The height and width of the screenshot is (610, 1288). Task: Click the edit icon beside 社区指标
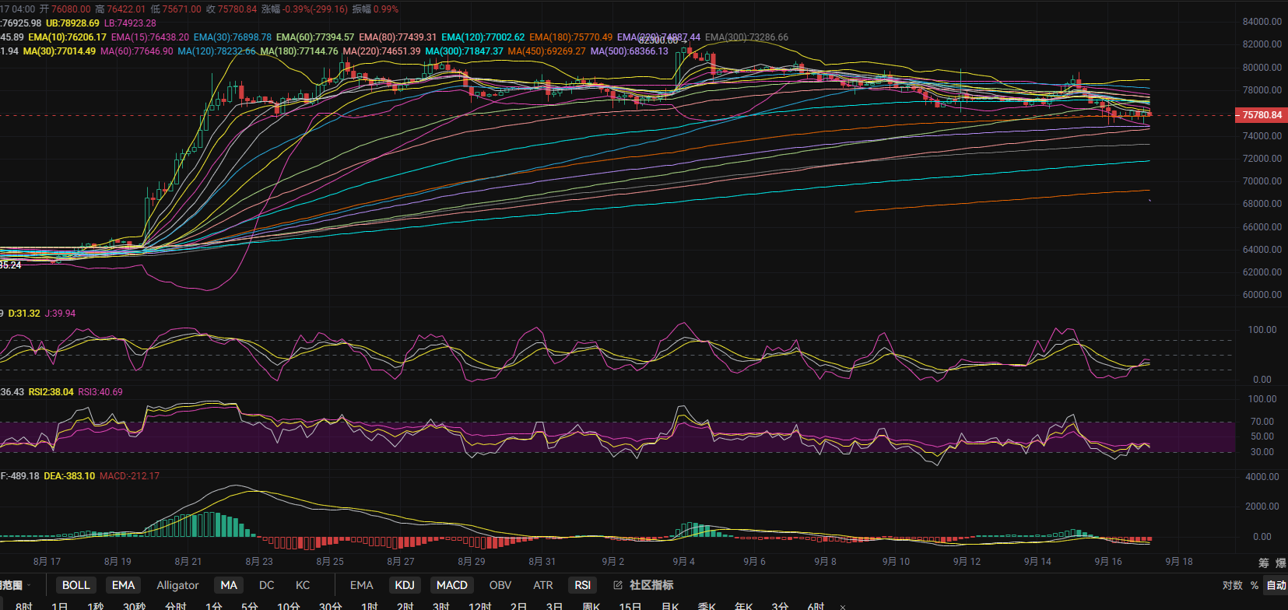point(618,585)
